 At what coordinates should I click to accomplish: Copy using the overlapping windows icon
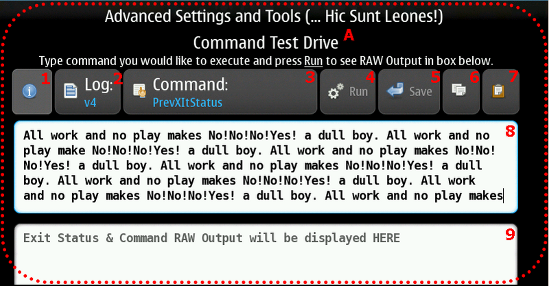coord(458,90)
